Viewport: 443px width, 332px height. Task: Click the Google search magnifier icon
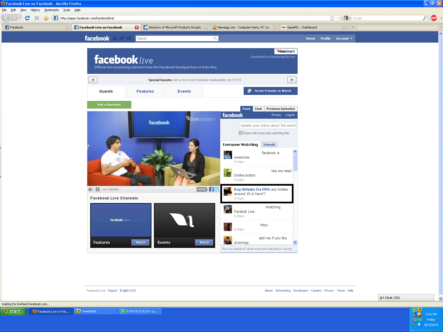(425, 18)
